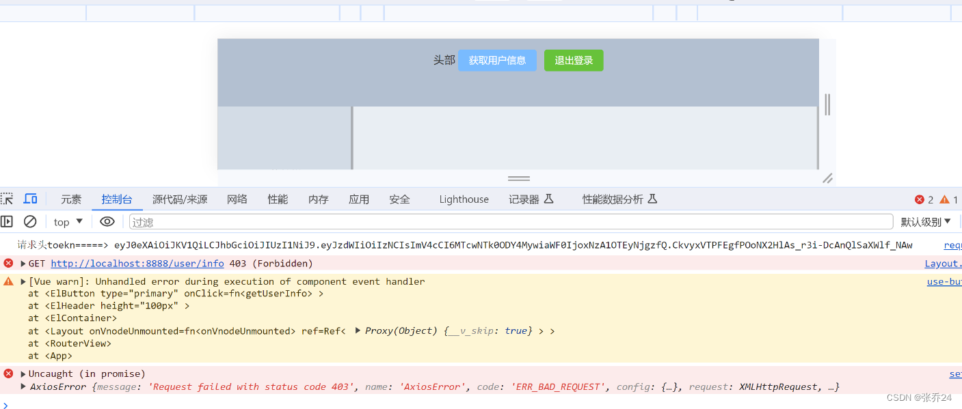This screenshot has height=409, width=962.
Task: Toggle the device toolbar emulation icon
Action: [x=30, y=198]
